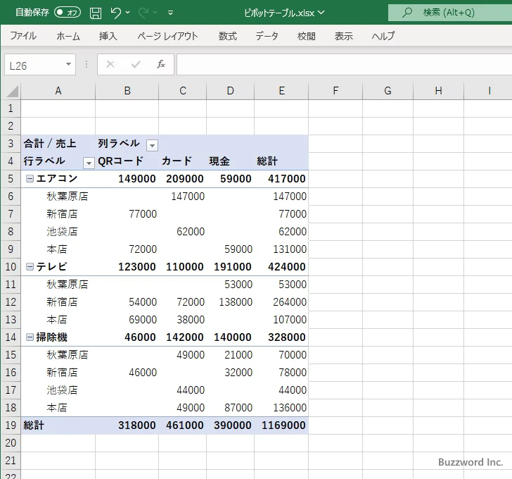Click the カード column label cell
512x479 pixels.
(183, 161)
